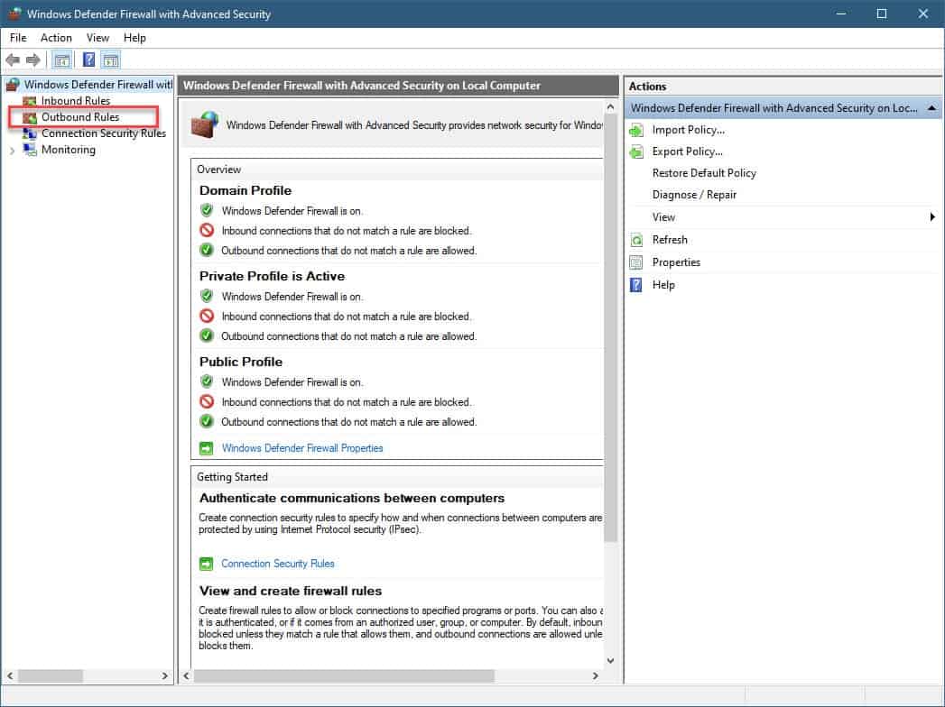
Task: Click the firewall root node icon
Action: tap(13, 85)
